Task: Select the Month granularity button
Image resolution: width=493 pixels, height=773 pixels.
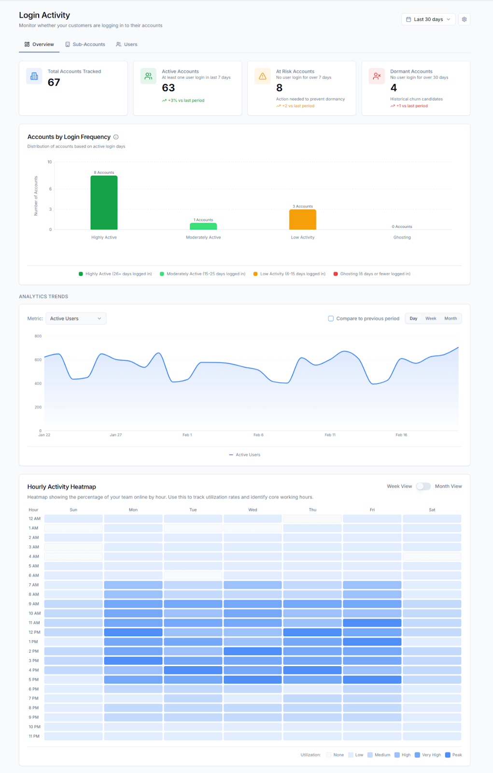Action: click(x=451, y=318)
